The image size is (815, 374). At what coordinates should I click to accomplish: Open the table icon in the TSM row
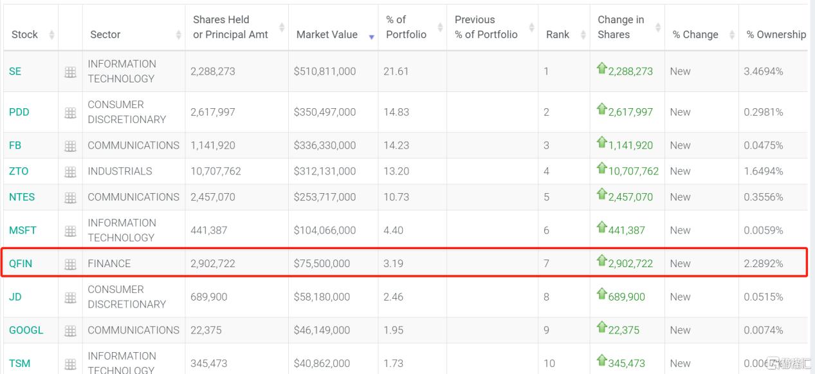point(71,364)
